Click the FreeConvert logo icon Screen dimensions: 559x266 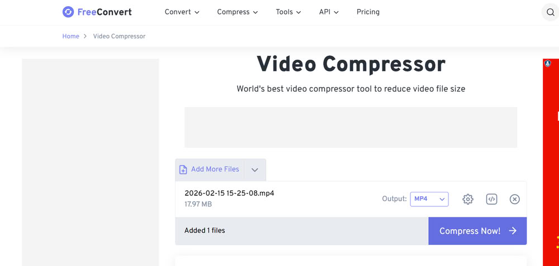68,12
